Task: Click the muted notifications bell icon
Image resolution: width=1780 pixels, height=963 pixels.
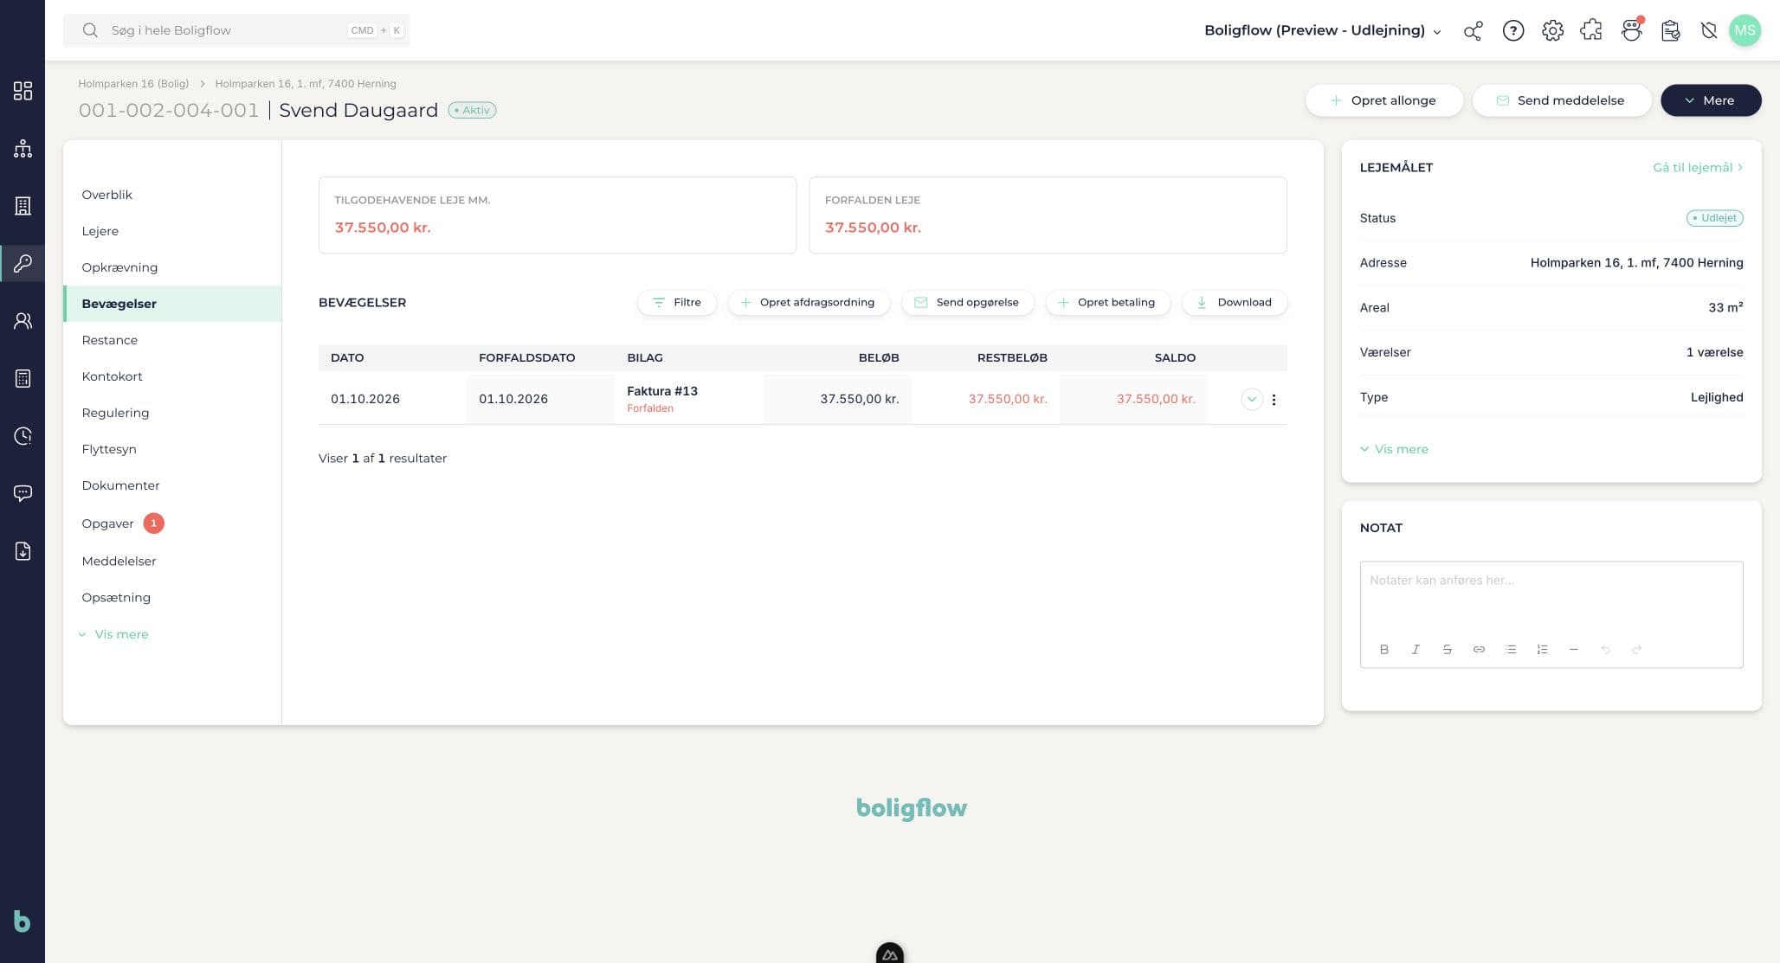Action: pos(1708,31)
